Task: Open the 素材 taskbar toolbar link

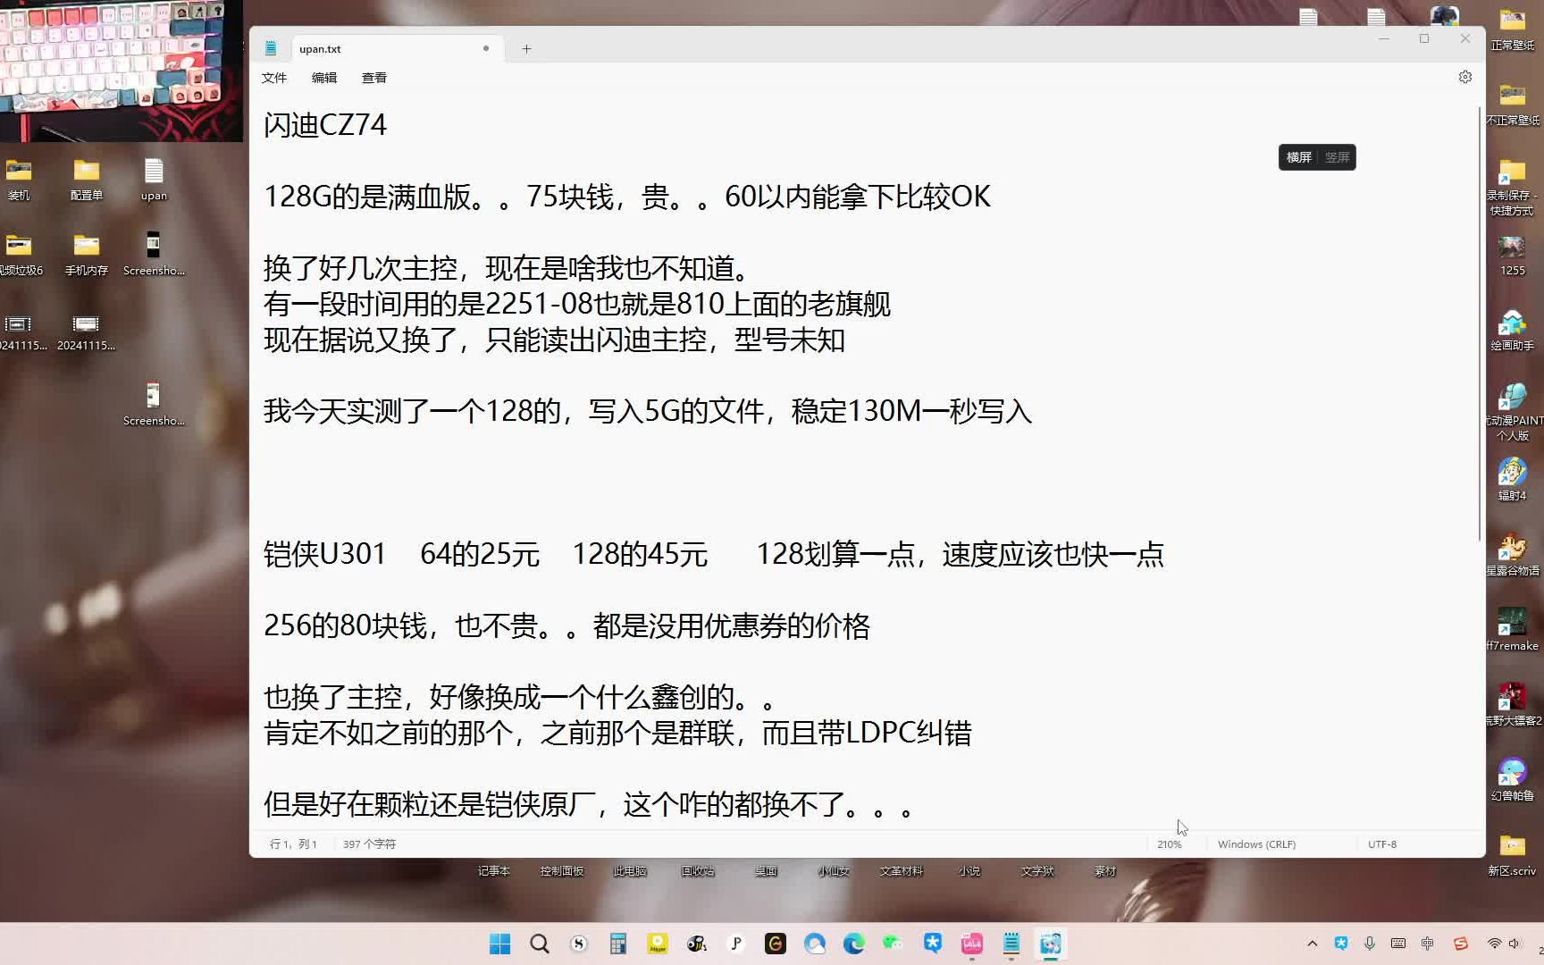Action: (1105, 871)
